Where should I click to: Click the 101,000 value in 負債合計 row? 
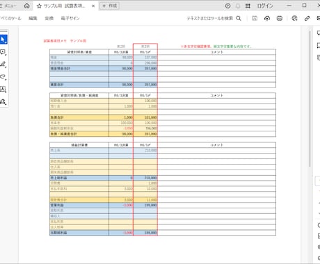pyautogui.click(x=150, y=117)
